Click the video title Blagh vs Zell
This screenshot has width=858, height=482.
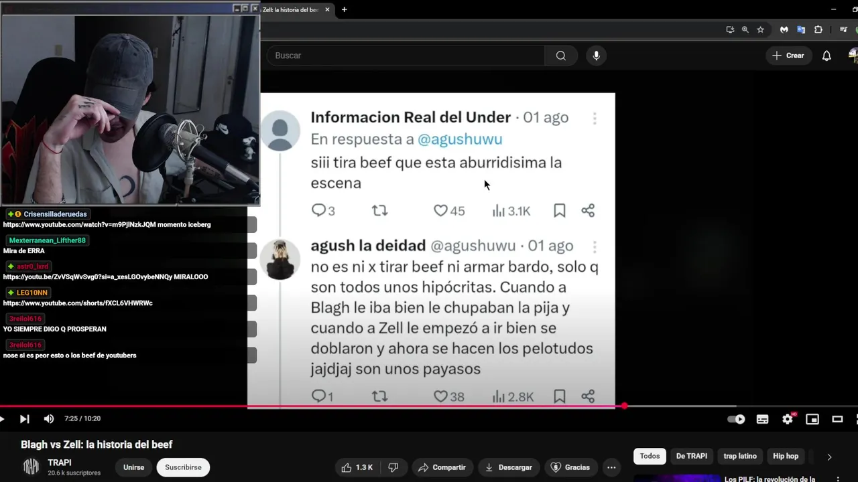coord(97,445)
